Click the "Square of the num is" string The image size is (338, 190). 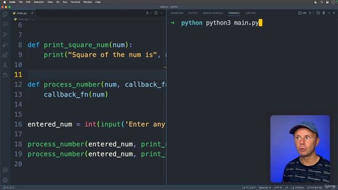tap(112, 55)
